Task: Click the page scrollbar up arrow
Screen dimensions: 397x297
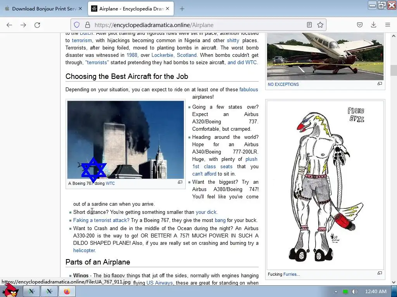Action: click(394, 36)
